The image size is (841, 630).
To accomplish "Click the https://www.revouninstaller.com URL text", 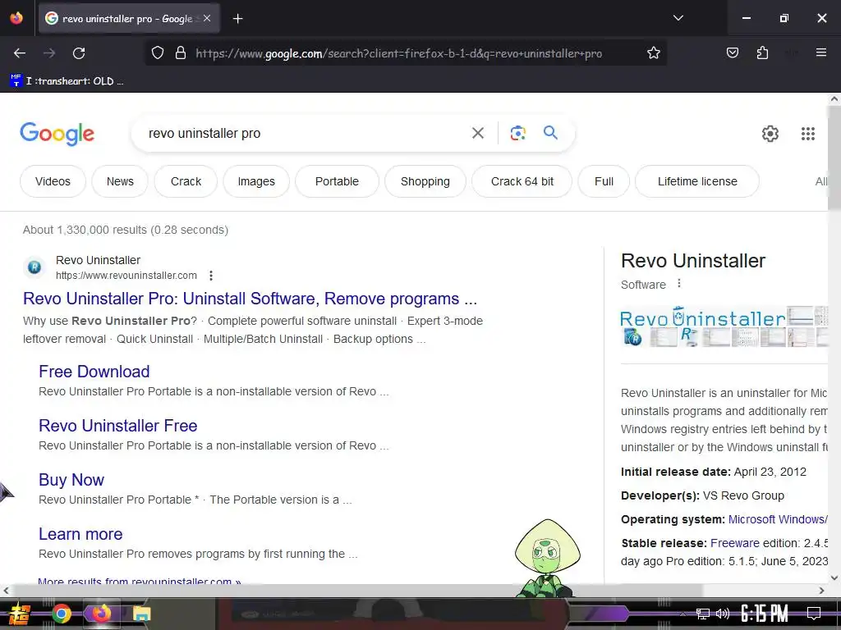I will click(x=126, y=276).
